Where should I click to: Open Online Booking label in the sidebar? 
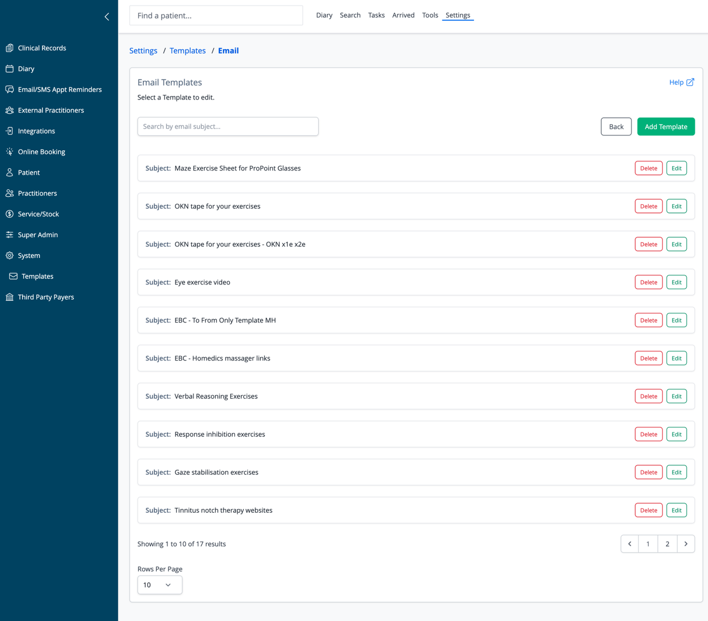pyautogui.click(x=41, y=152)
